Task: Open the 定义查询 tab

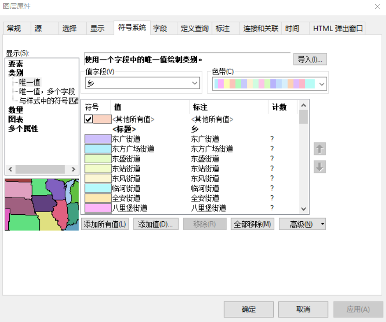Action: click(194, 29)
